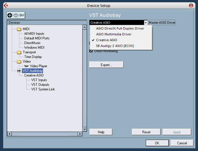Click the reset-all rewind icon
The width and height of the screenshot is (198, 151).
tap(21, 15)
